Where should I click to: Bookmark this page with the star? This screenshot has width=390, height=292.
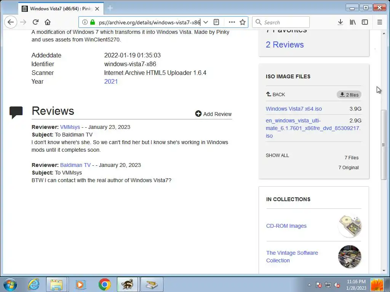(x=243, y=22)
